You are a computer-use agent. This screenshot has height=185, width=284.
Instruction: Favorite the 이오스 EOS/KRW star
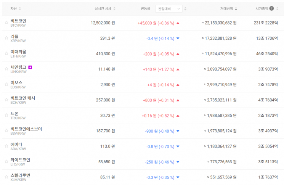[x=6, y=84]
